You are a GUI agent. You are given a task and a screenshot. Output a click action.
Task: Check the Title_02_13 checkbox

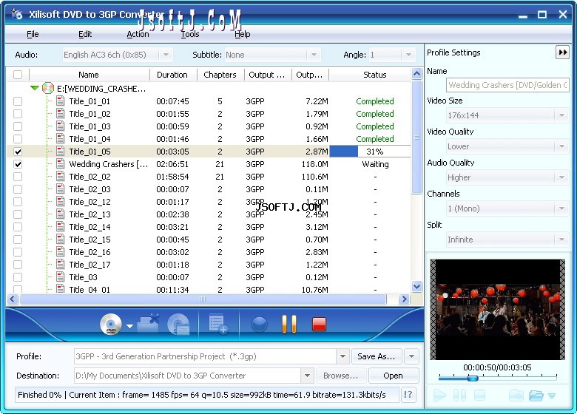[x=18, y=214]
